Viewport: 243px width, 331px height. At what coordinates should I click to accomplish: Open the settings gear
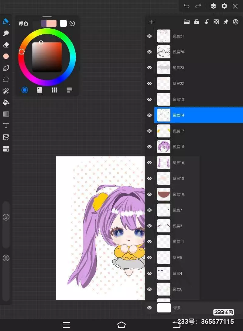pyautogui.click(x=224, y=6)
